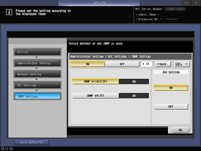Go to the next page with Forward

182,64
